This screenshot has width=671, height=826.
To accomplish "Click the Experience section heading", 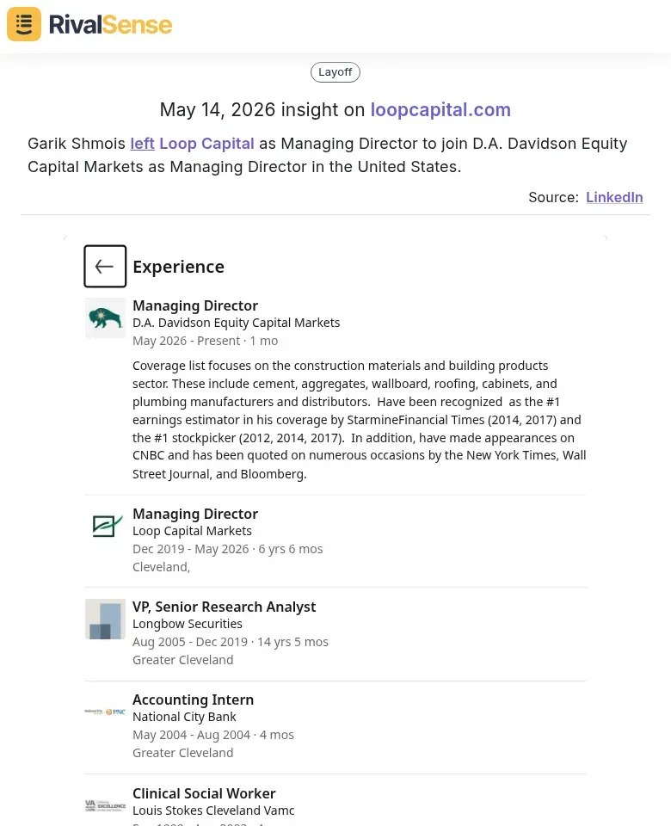I will [179, 267].
